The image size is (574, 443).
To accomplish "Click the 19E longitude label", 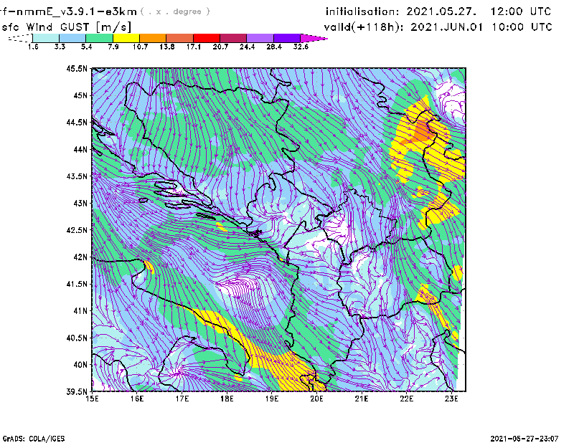I will click(x=272, y=399).
